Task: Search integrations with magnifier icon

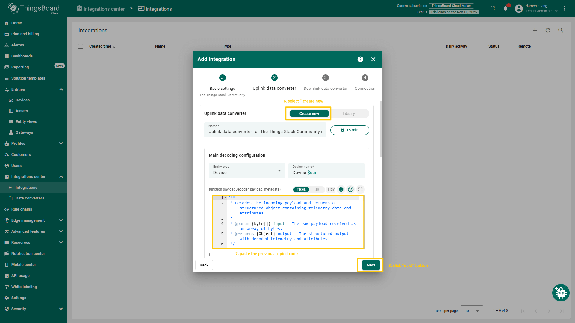Action: click(561, 30)
